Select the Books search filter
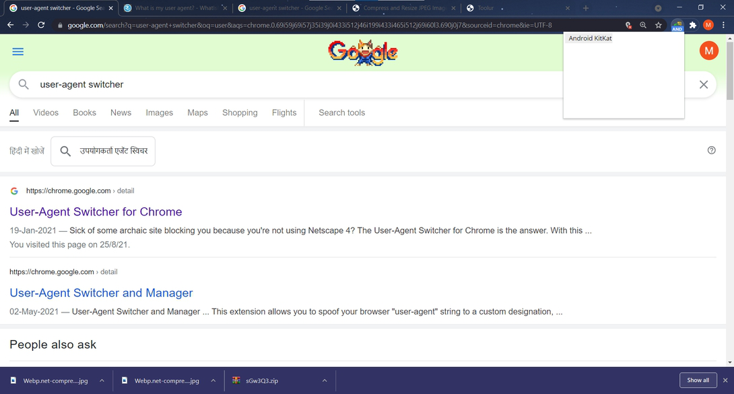The width and height of the screenshot is (734, 394). click(x=84, y=112)
